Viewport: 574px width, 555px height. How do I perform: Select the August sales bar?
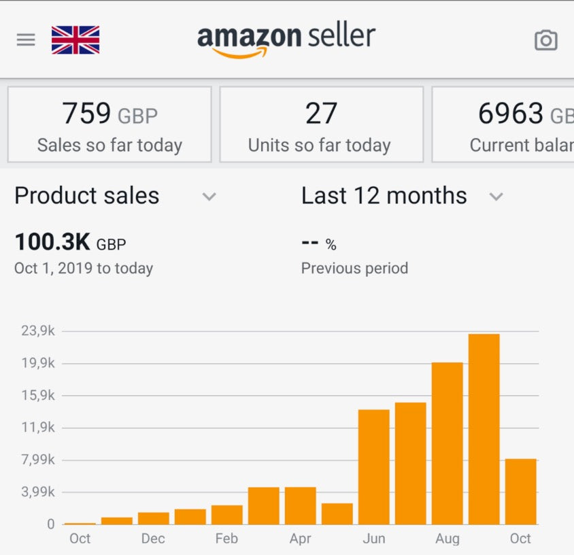click(448, 443)
